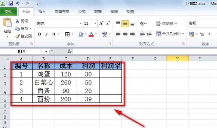217x128 pixels.
Task: Toggle Italic formatting
Action: pos(46,34)
